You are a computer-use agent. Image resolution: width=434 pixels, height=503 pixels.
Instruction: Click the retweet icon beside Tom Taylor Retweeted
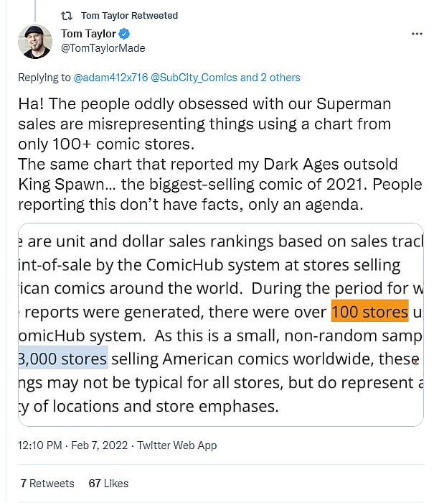point(66,15)
